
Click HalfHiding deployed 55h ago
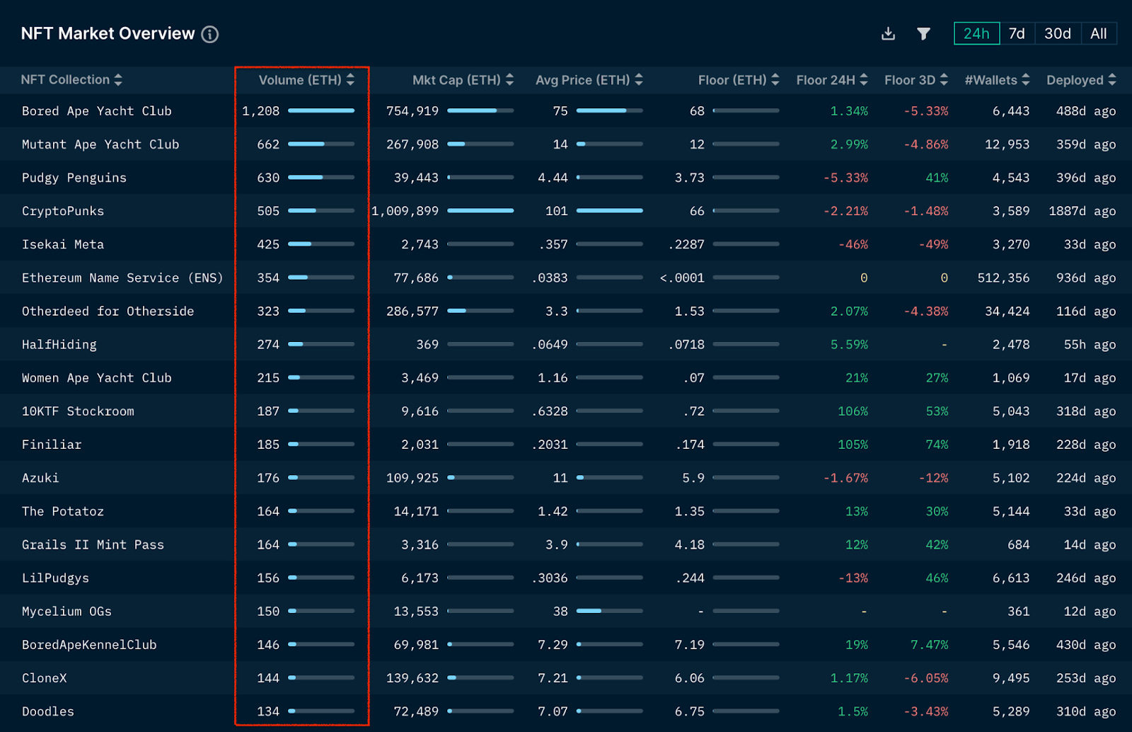pos(1090,345)
